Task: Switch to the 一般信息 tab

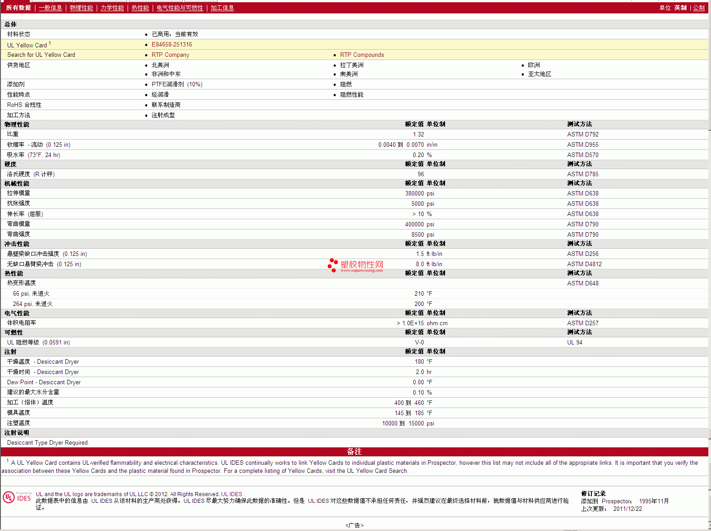Action: 50,8
